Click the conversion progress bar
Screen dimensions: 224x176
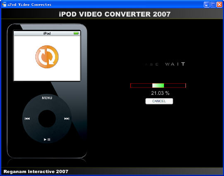[x=158, y=85]
